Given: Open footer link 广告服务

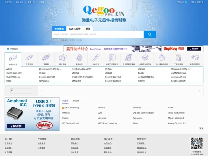Looking at the screenshot, I should 141,143.
